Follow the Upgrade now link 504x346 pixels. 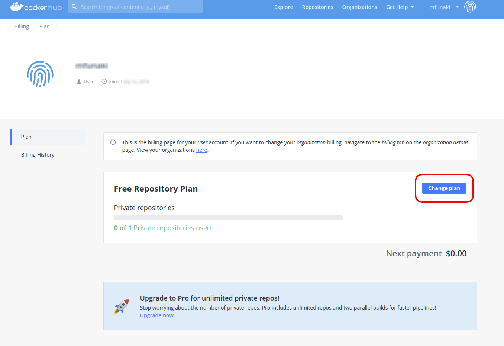coord(156,315)
